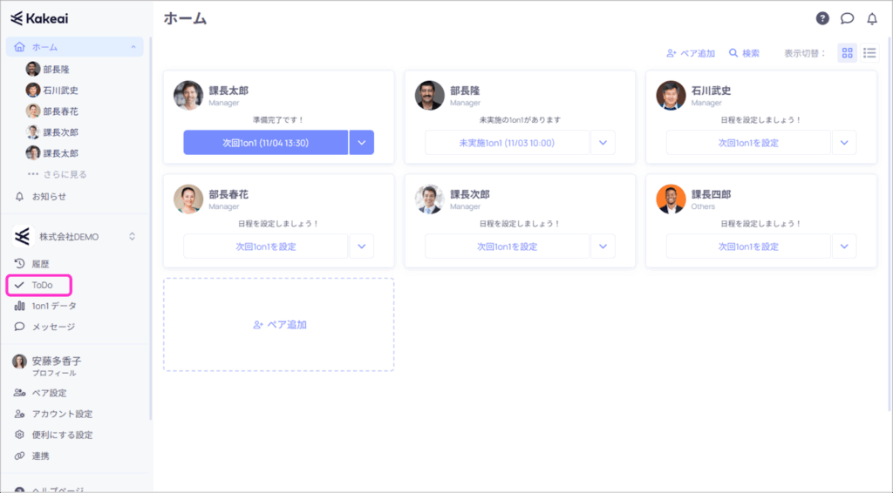
Task: Open the 履歴 history icon
Action: pyautogui.click(x=20, y=264)
